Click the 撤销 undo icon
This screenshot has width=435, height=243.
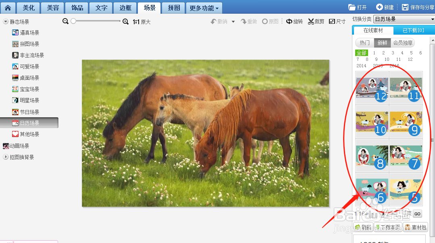213,21
